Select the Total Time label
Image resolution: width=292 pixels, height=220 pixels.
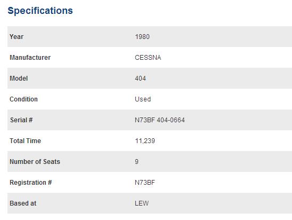[26, 140]
